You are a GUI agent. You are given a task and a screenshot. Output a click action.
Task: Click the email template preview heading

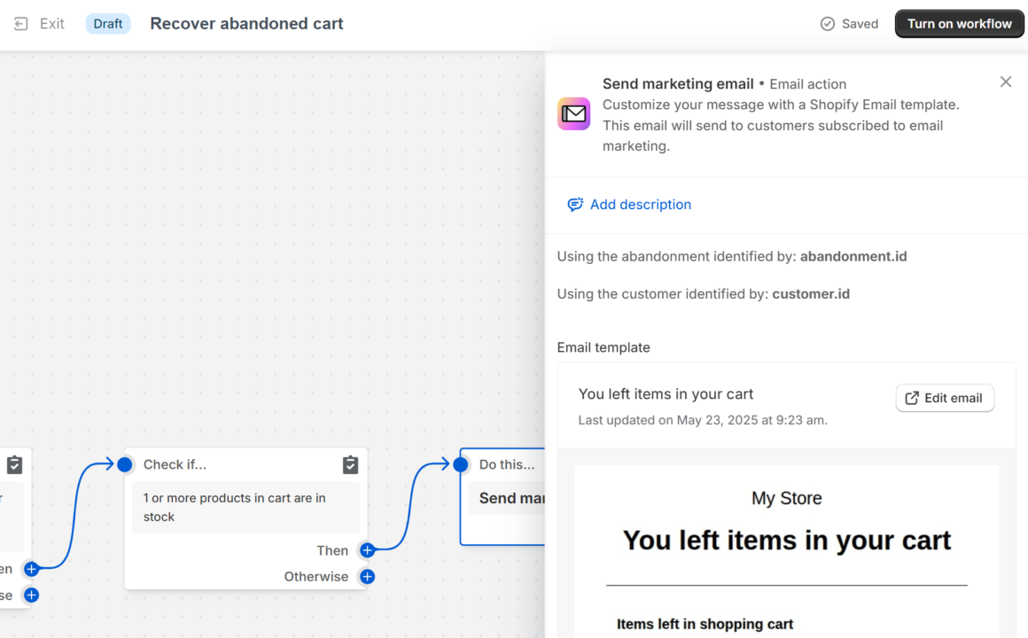(786, 540)
